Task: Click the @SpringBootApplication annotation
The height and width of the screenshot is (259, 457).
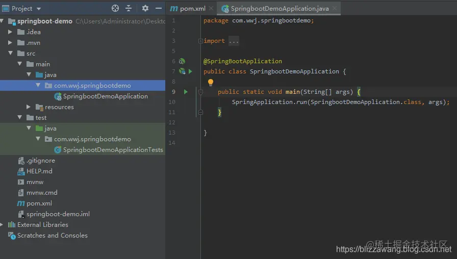Action: (242, 61)
